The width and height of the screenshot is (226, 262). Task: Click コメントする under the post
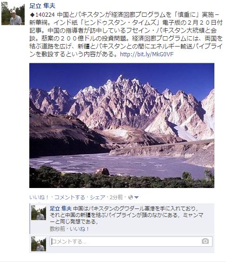(x=70, y=197)
